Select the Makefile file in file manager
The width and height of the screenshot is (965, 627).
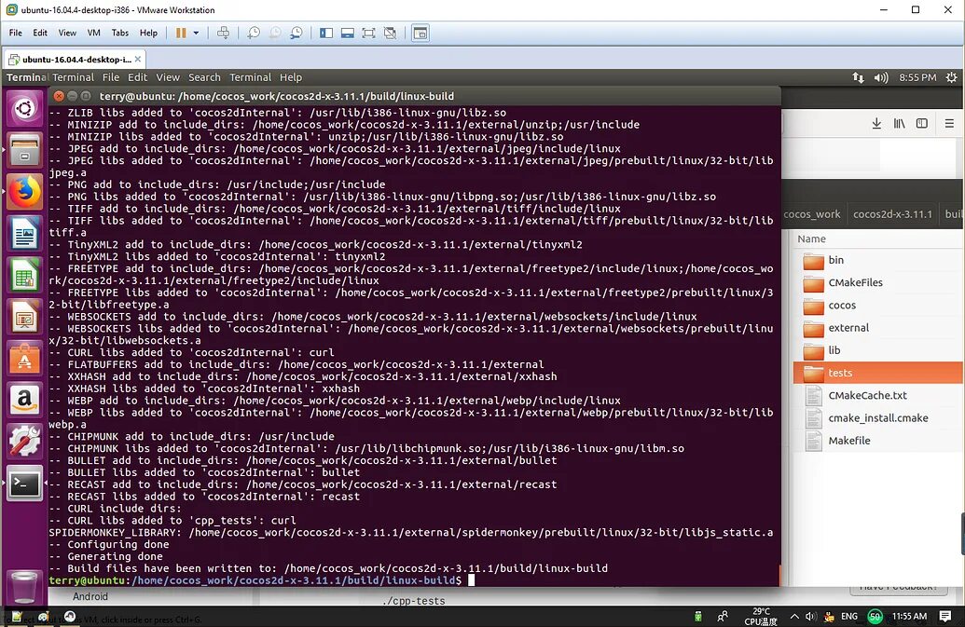coord(878,441)
